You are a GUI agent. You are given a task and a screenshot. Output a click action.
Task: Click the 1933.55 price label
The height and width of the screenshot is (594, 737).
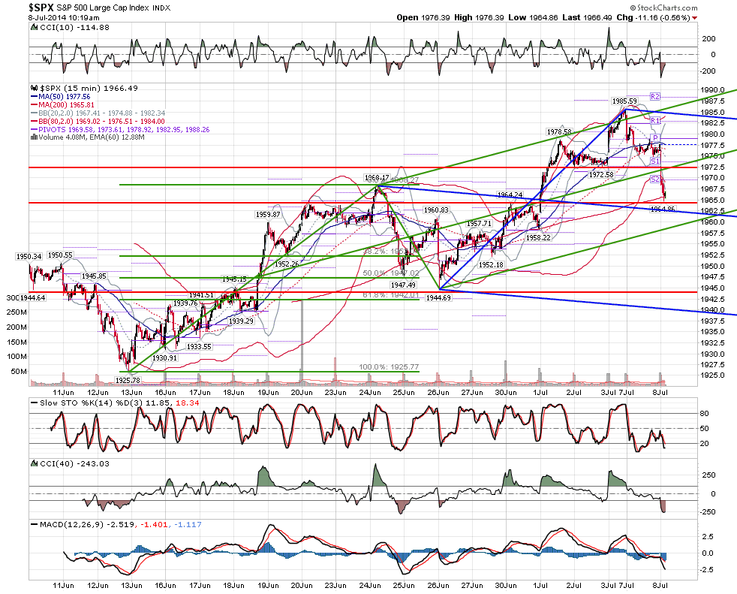click(199, 347)
